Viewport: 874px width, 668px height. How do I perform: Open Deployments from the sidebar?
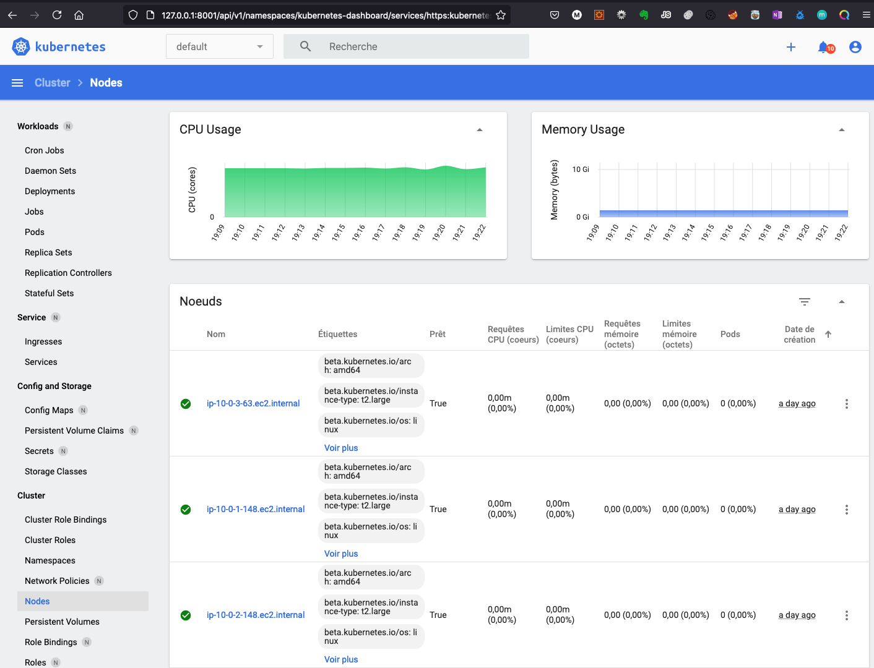(x=50, y=191)
